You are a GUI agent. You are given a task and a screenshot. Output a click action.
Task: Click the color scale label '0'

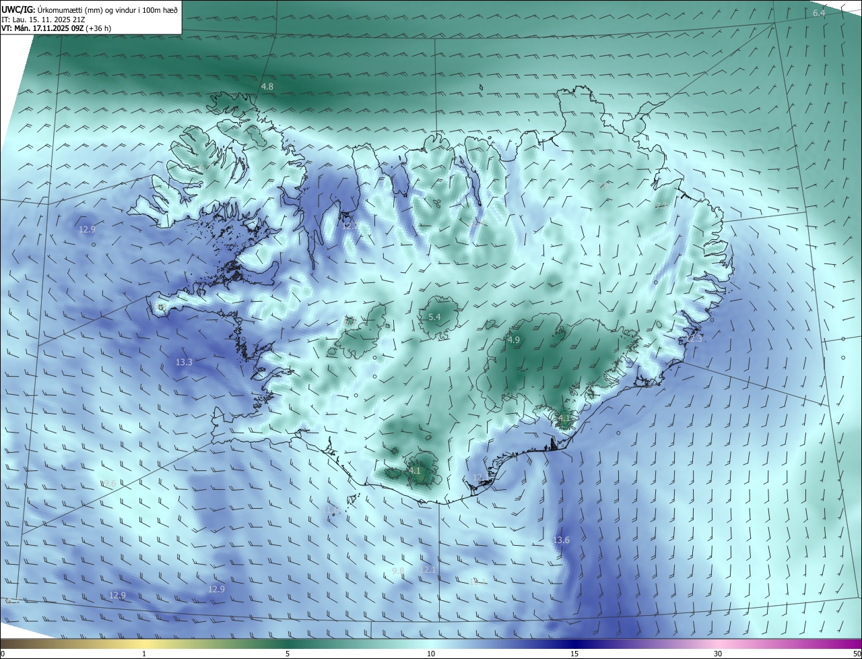click(3, 654)
